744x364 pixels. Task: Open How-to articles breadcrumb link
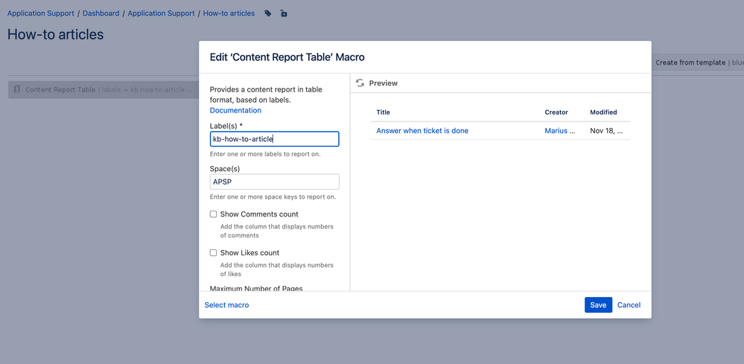coord(229,13)
